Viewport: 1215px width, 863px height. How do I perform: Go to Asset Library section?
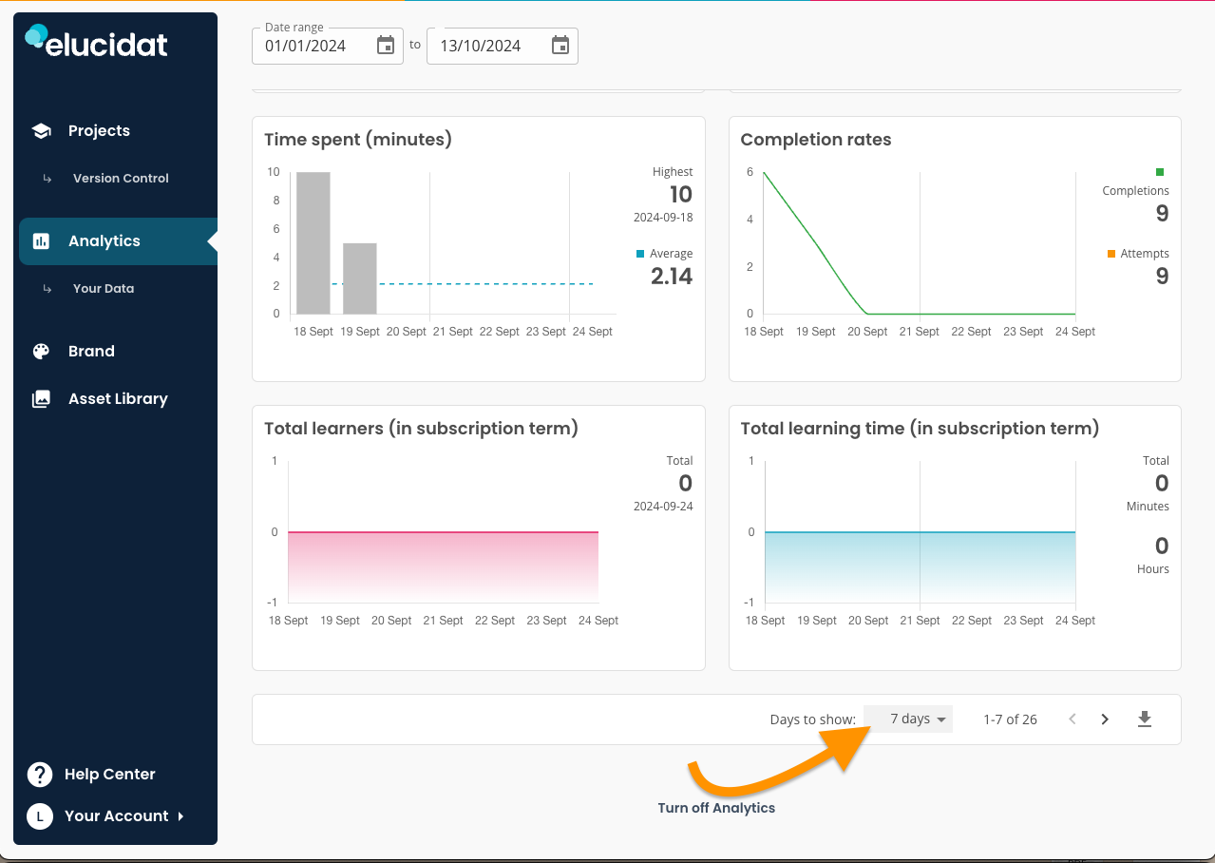(118, 399)
